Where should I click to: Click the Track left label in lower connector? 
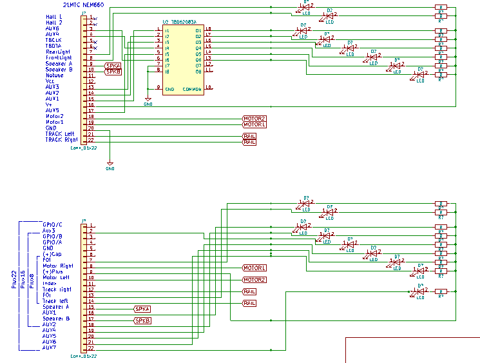55,301
